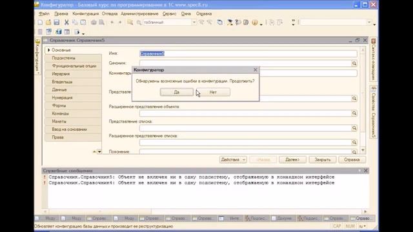
Task: Open the Справка menu
Action: click(x=204, y=14)
